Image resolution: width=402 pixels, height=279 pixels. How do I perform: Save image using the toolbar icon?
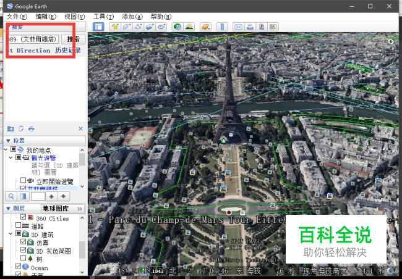262,27
